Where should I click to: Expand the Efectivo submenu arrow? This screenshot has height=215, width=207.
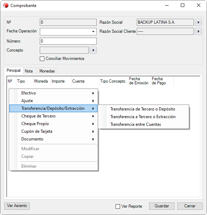click(93, 93)
